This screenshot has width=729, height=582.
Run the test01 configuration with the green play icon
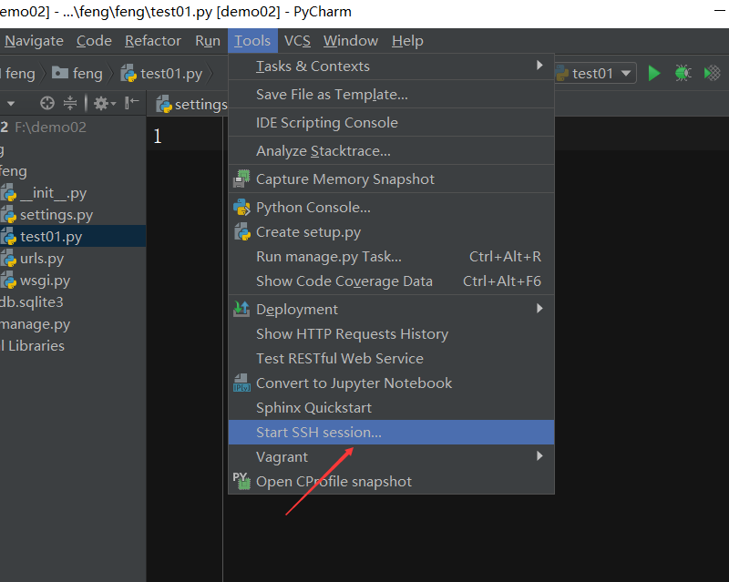(654, 73)
